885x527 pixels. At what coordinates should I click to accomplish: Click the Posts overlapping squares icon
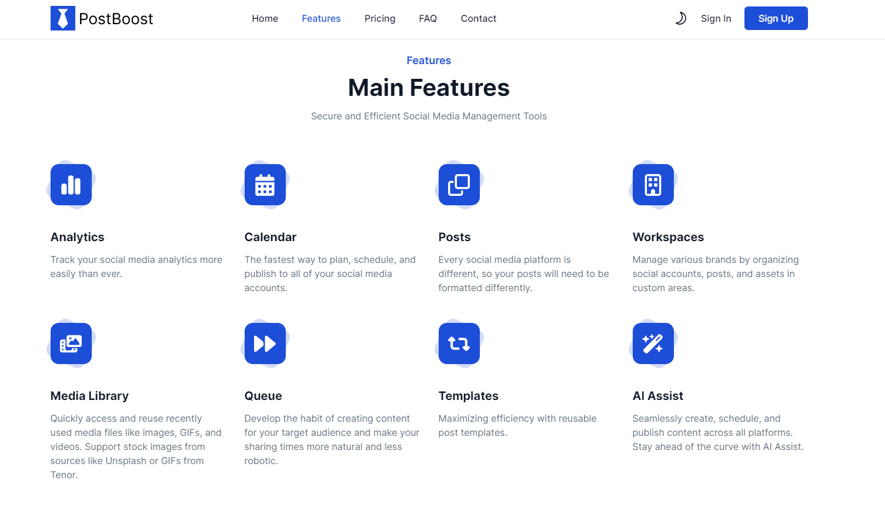[459, 185]
